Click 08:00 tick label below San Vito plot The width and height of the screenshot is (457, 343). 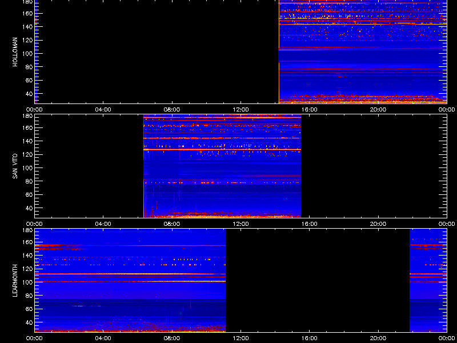click(x=172, y=224)
